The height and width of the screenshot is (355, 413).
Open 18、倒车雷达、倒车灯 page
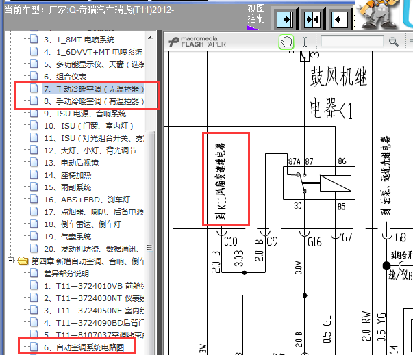82,224
